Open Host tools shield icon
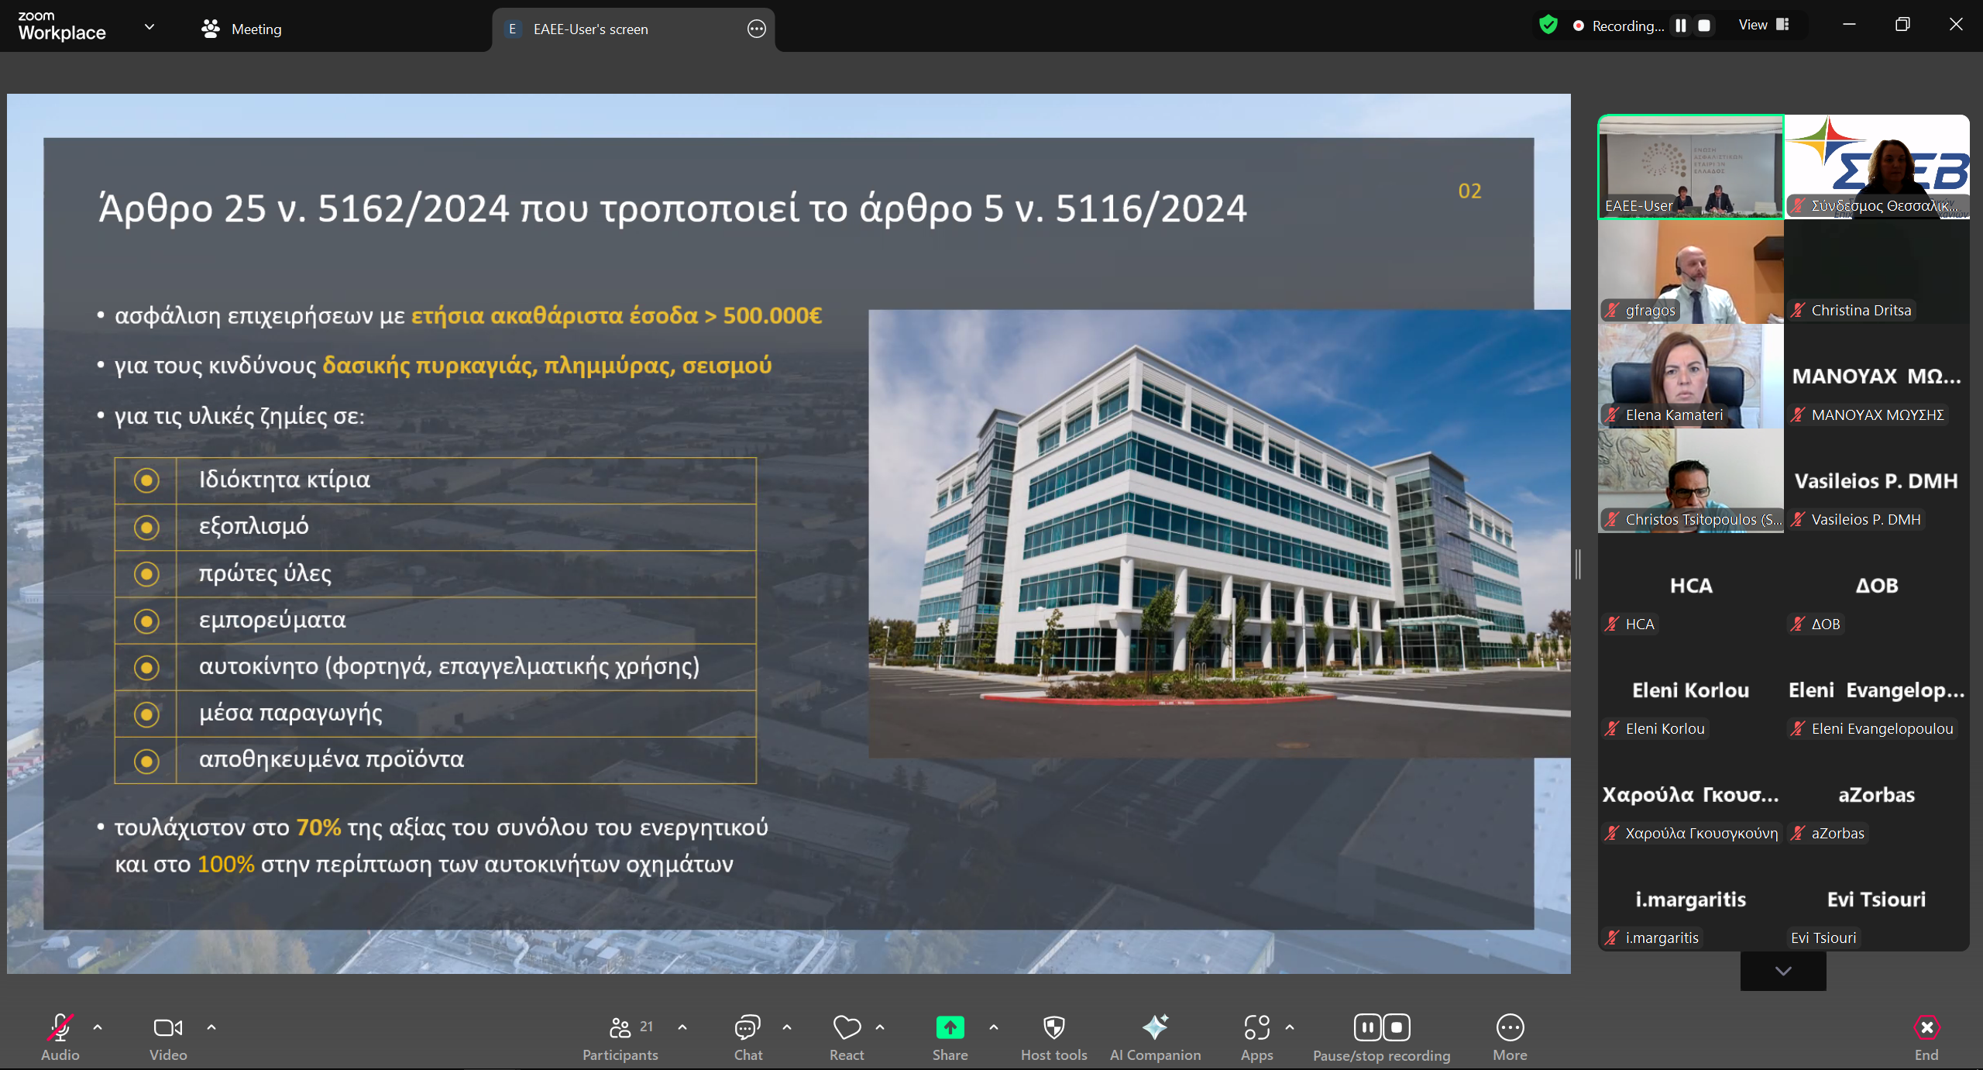This screenshot has width=1983, height=1070. 1053,1028
